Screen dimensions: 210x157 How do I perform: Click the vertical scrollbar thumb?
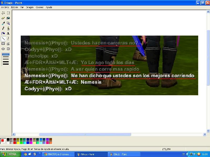(x=208, y=58)
